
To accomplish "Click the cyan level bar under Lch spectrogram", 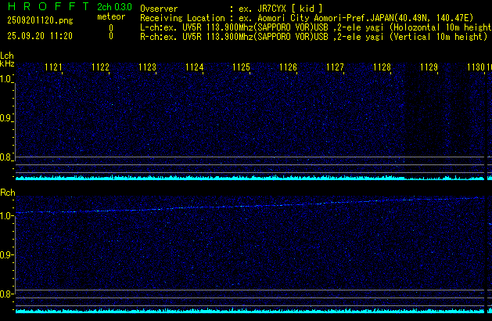I will click(x=250, y=178).
